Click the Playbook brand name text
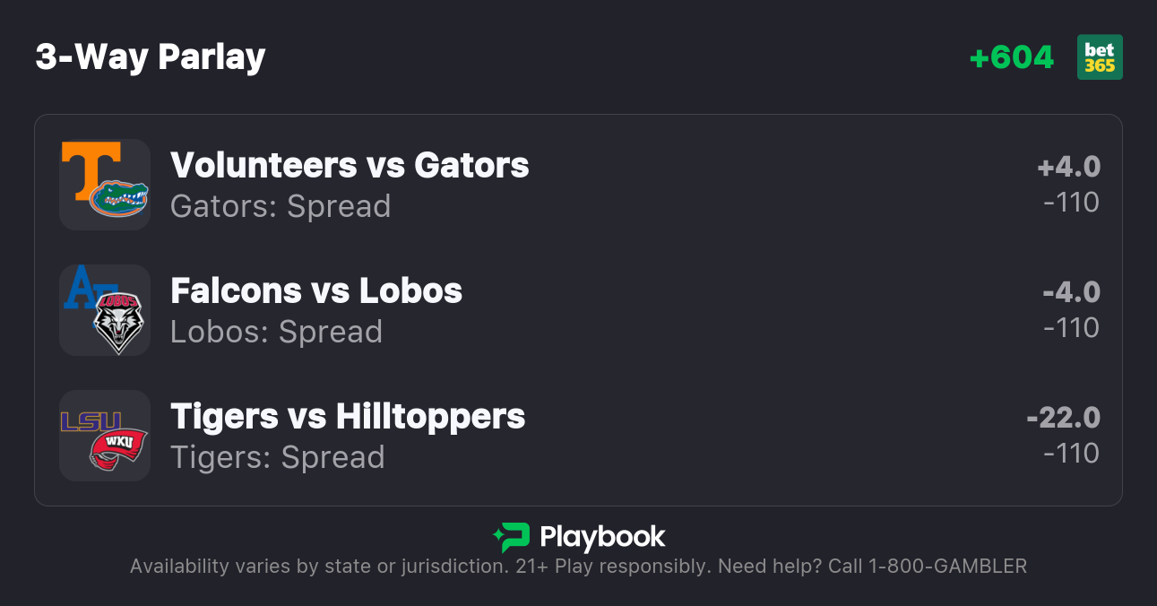1157x606 pixels. 602,537
